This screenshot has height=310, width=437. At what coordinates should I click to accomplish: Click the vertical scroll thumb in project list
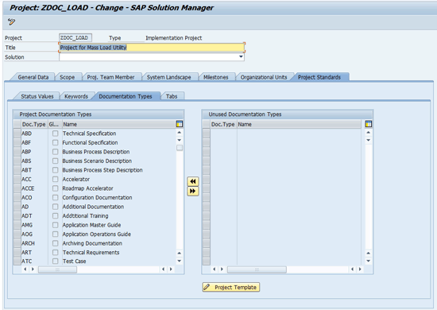pyautogui.click(x=180, y=148)
